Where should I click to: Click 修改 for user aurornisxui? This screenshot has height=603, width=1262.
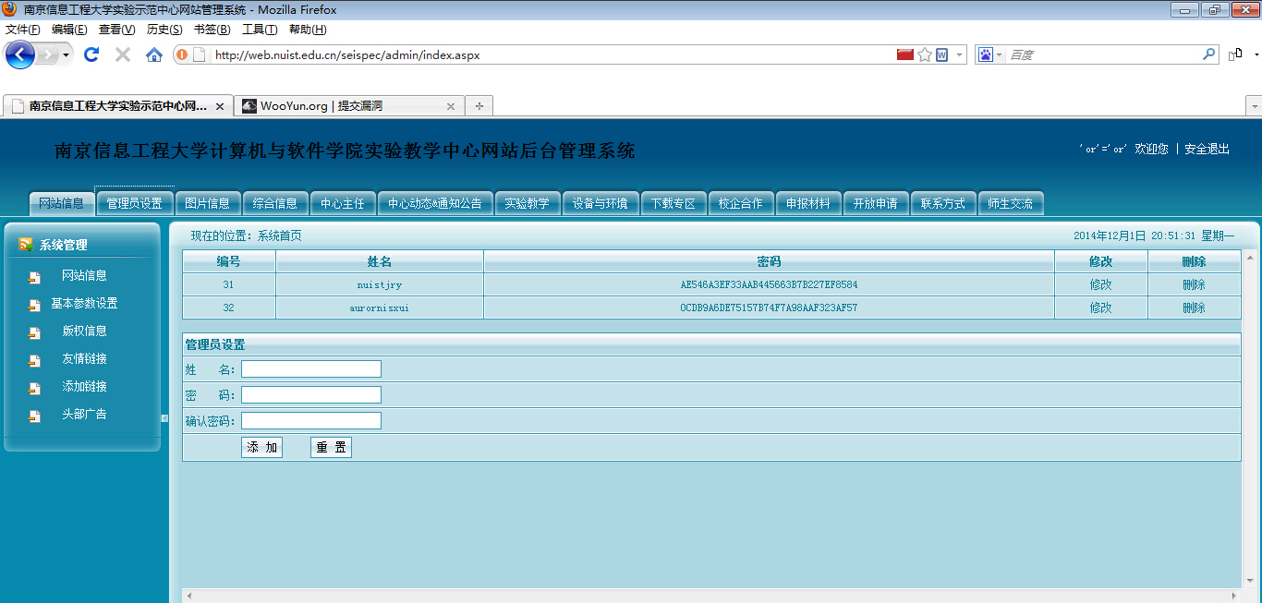tap(1100, 308)
